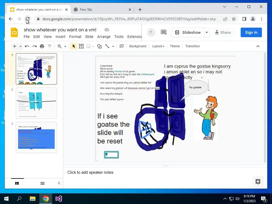Click the Share button
The height and width of the screenshot is (204, 272).
coord(223,32)
